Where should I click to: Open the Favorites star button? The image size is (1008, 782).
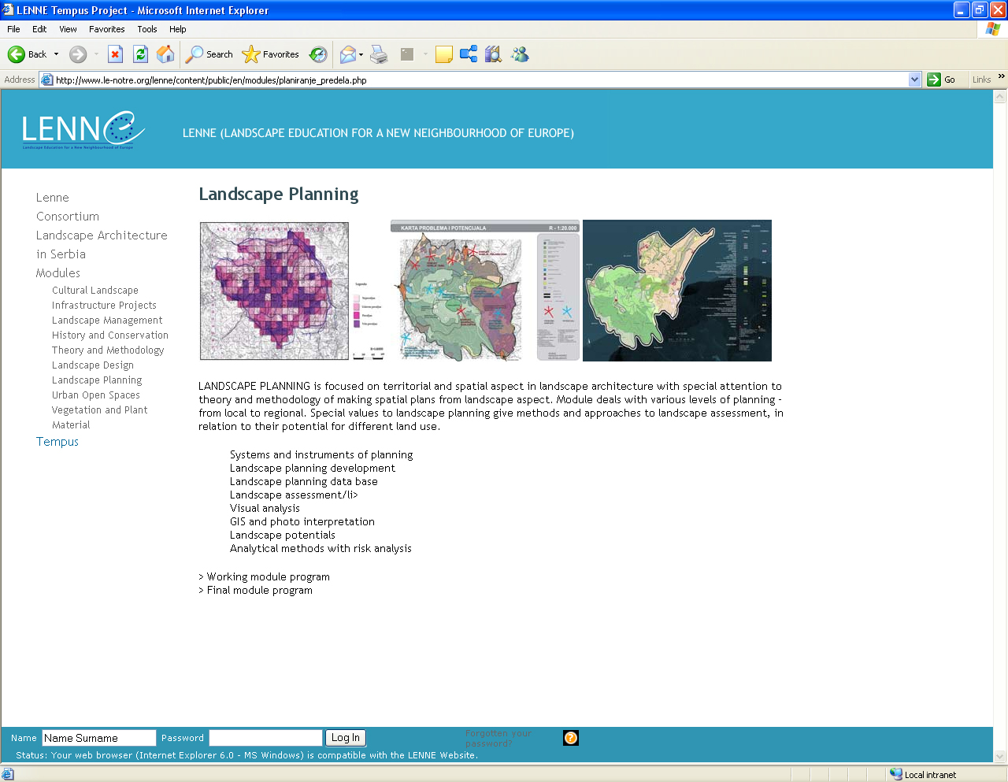tap(271, 54)
